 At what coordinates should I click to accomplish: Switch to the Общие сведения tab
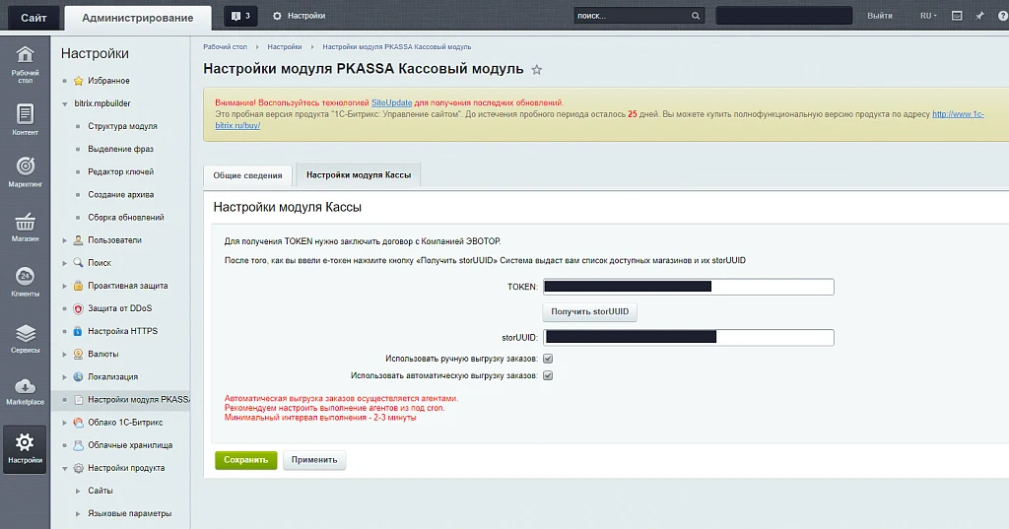coord(247,175)
